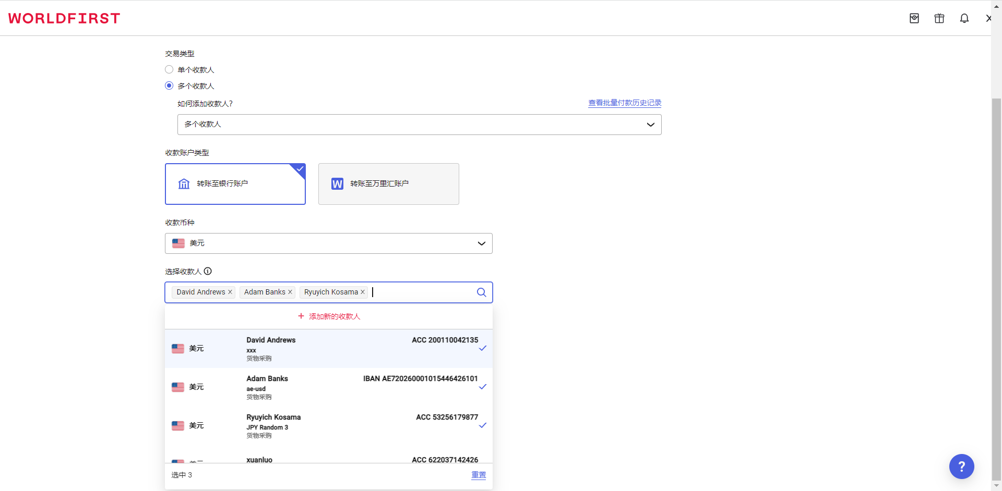Remove Adam Banks tag from recipients
Screen dimensions: 1002x491
tap(290, 292)
